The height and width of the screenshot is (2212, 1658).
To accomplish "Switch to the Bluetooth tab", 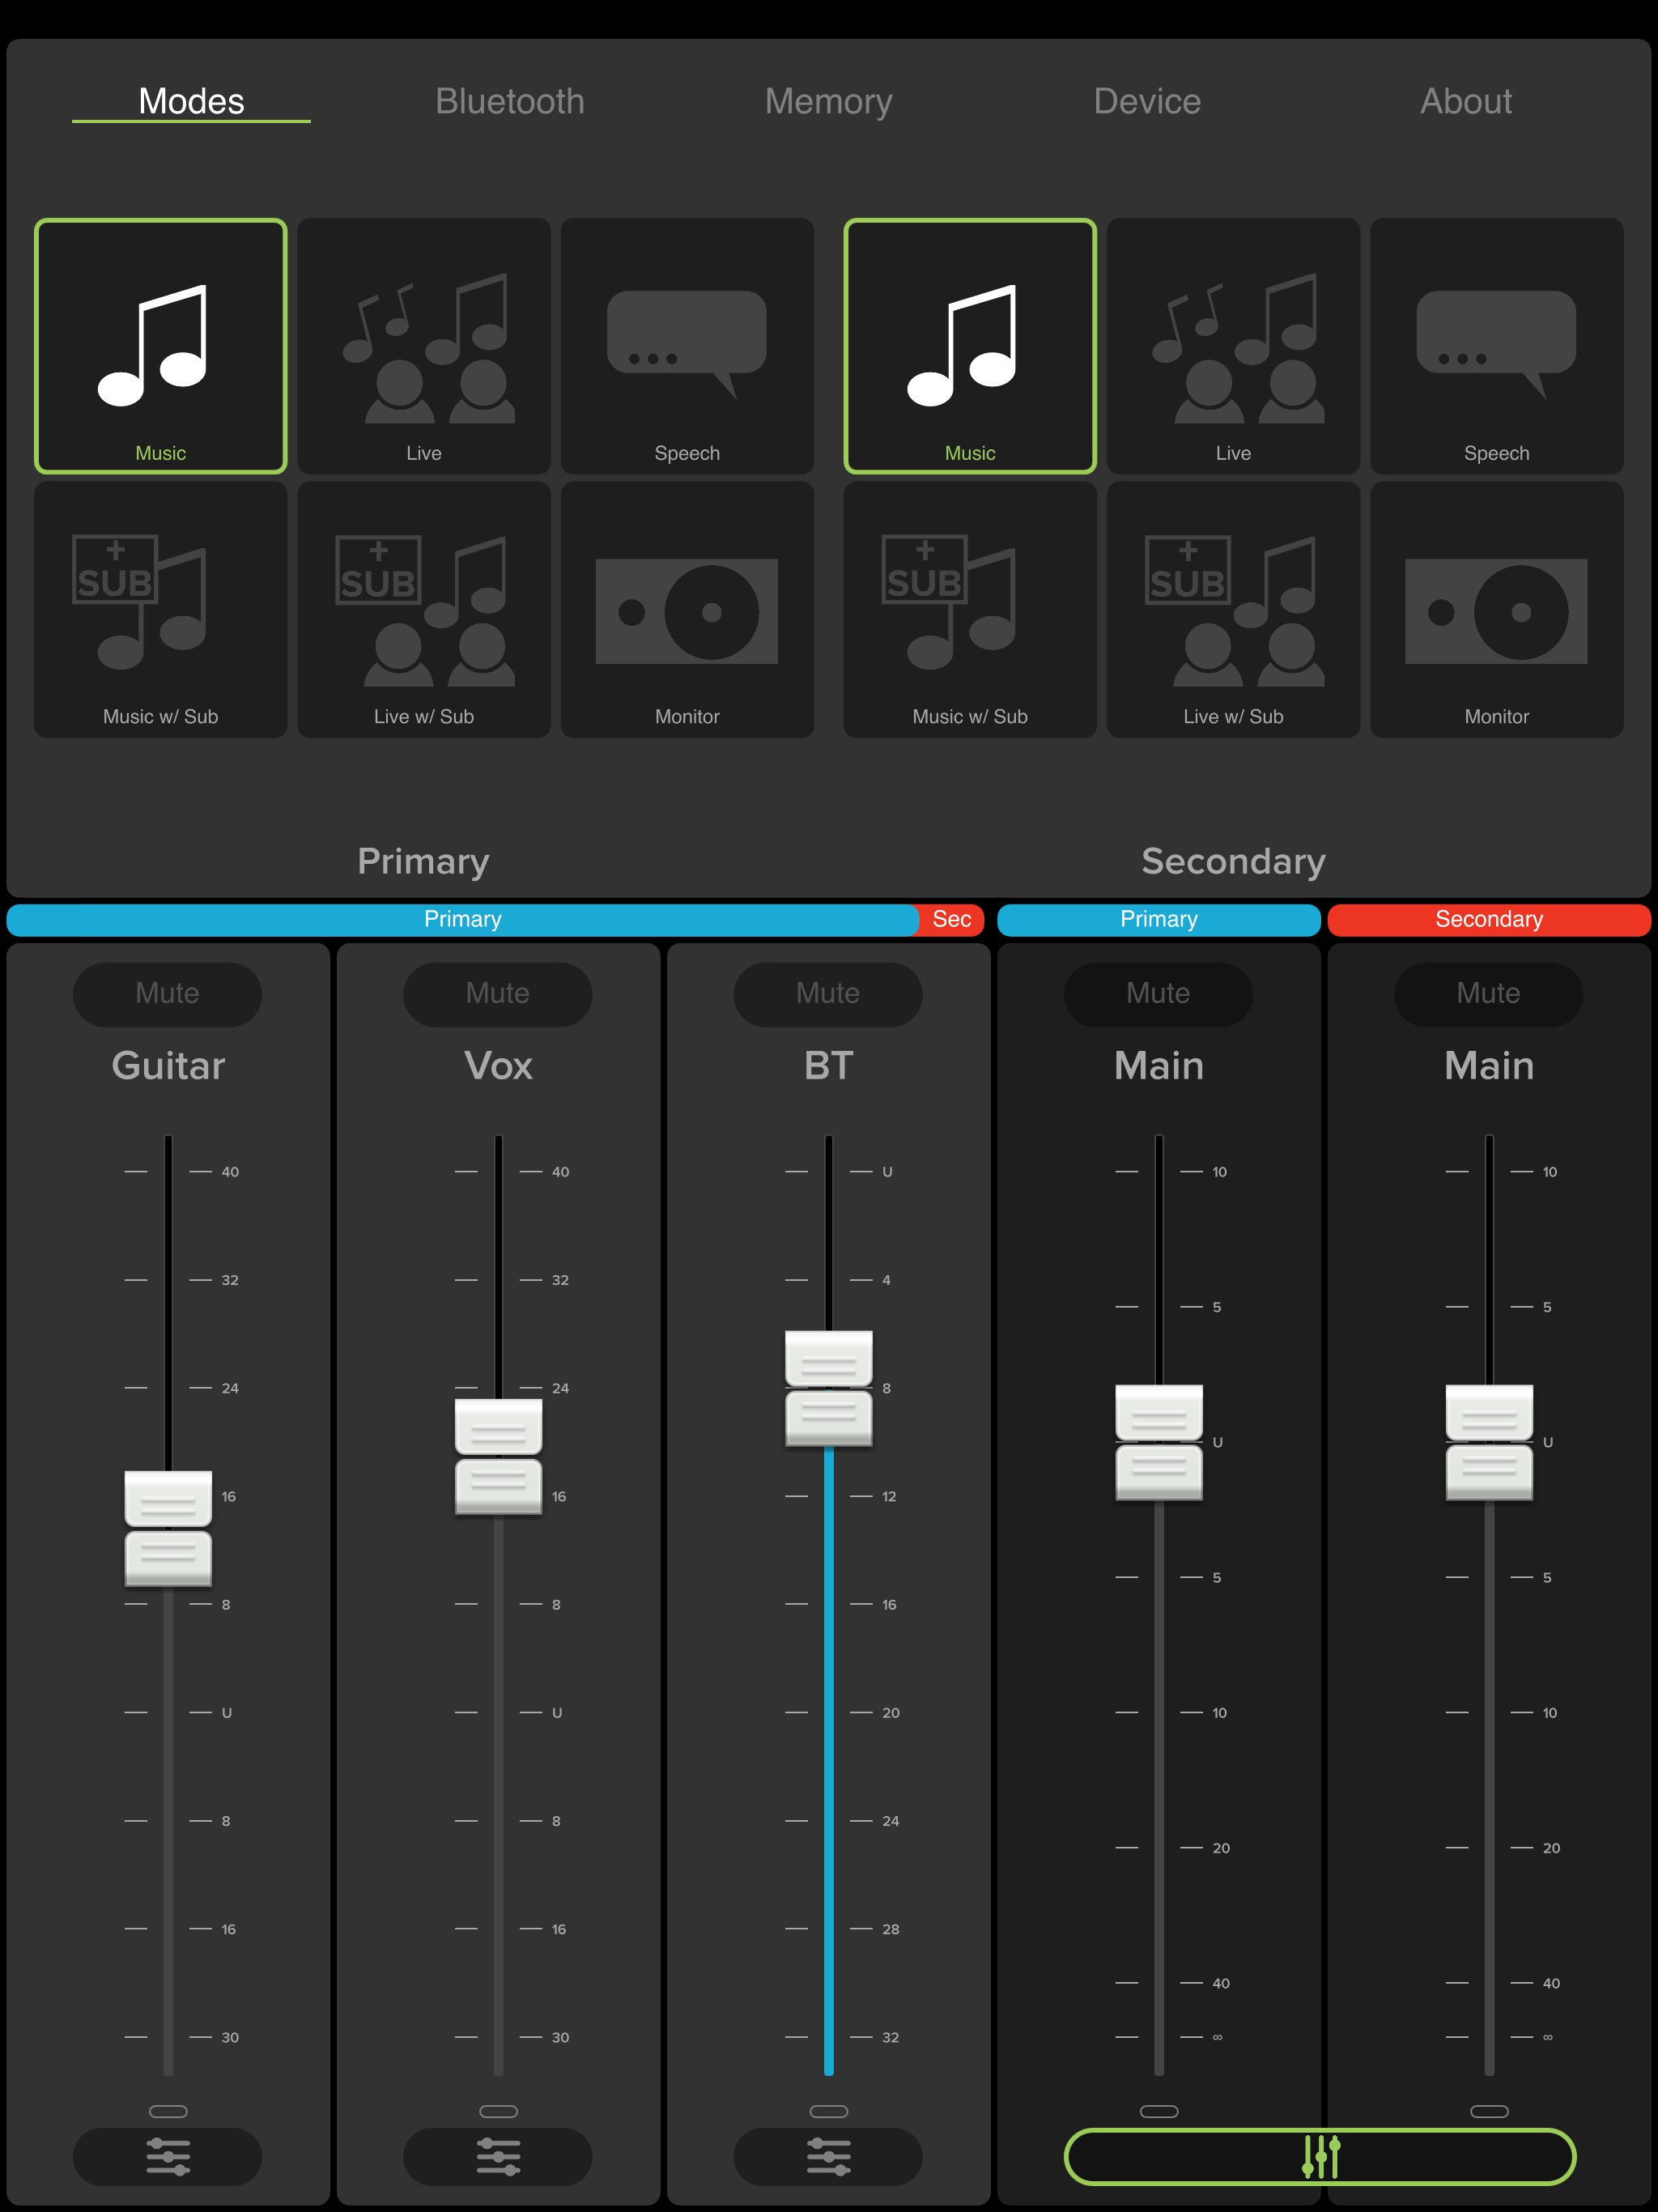I will [x=510, y=101].
